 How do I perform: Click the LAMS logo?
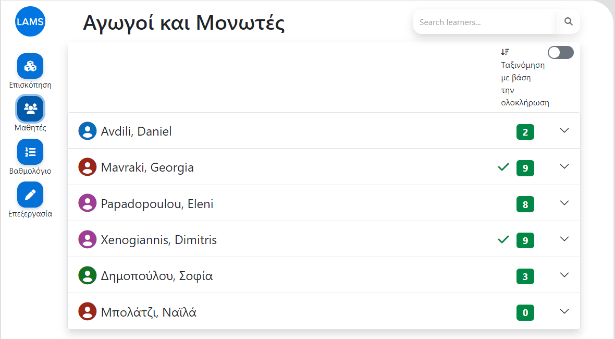(30, 21)
